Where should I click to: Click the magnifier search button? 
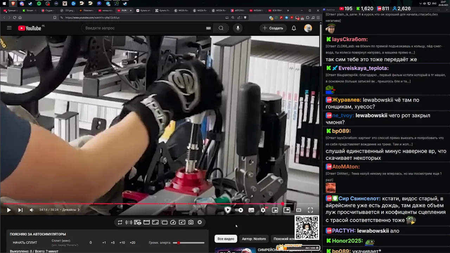pyautogui.click(x=221, y=28)
